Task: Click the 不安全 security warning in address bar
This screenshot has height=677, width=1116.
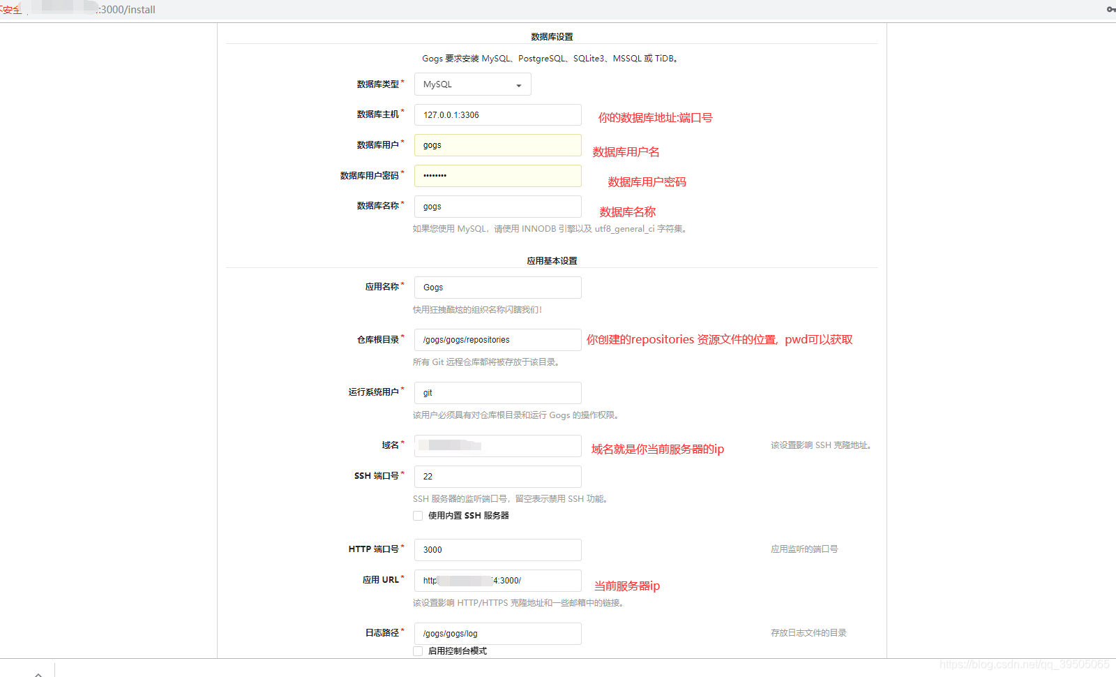Action: [x=10, y=10]
